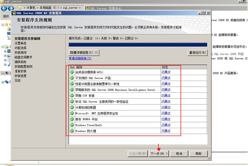Click setup icon in SQL Server 2008 R2 title bar
This screenshot has width=250, height=166.
[14, 13]
